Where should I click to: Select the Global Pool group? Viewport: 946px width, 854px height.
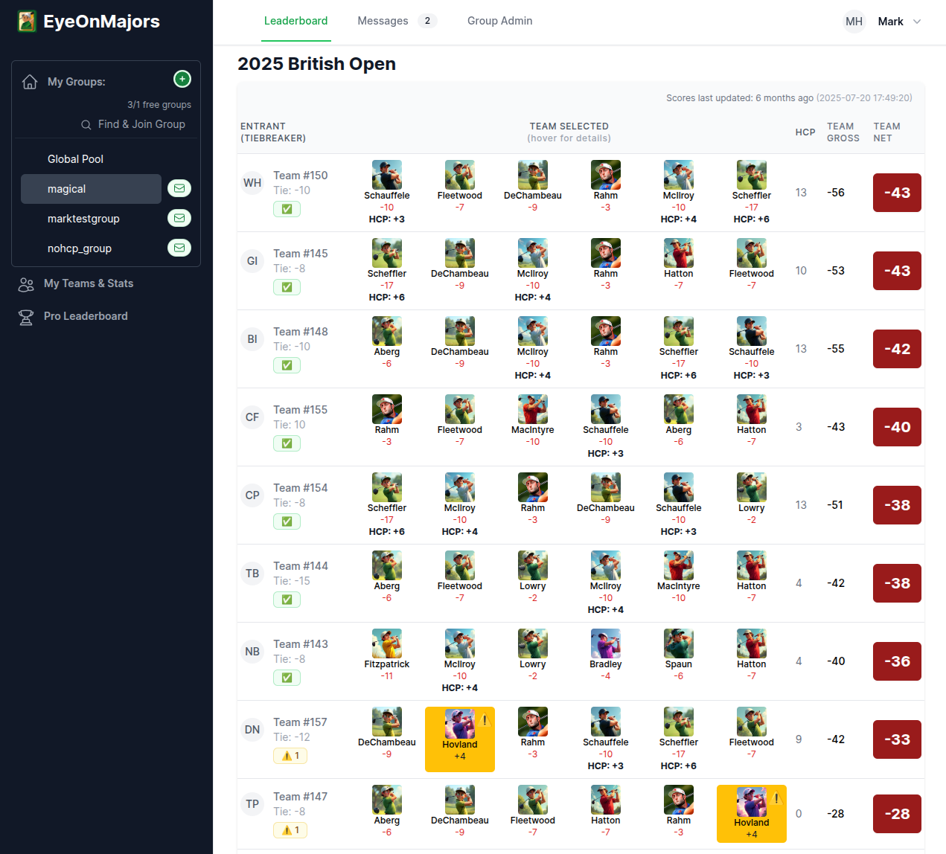75,159
